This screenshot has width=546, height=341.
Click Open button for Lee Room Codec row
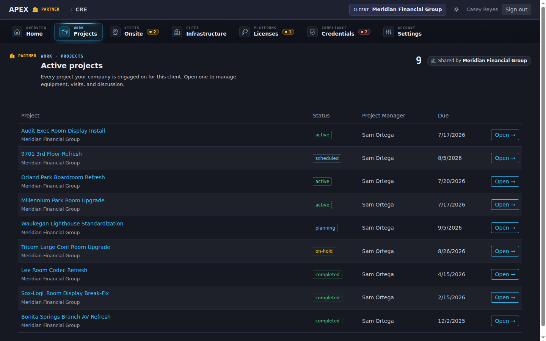point(505,274)
